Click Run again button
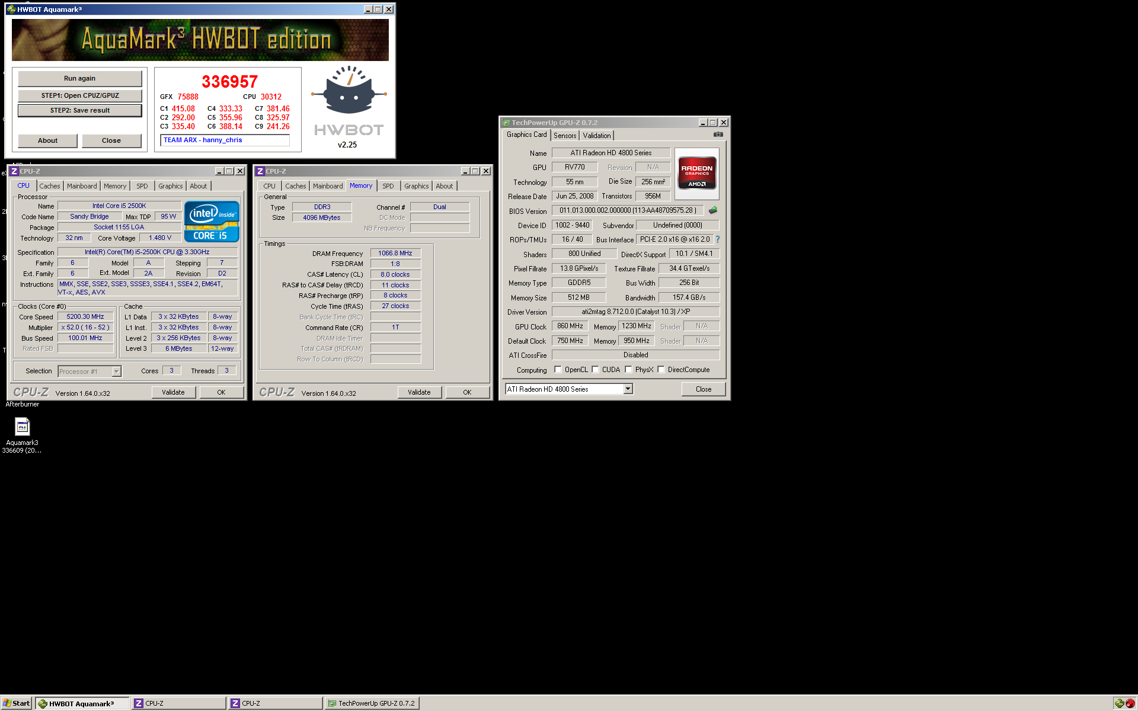This screenshot has width=1138, height=711. 80,78
